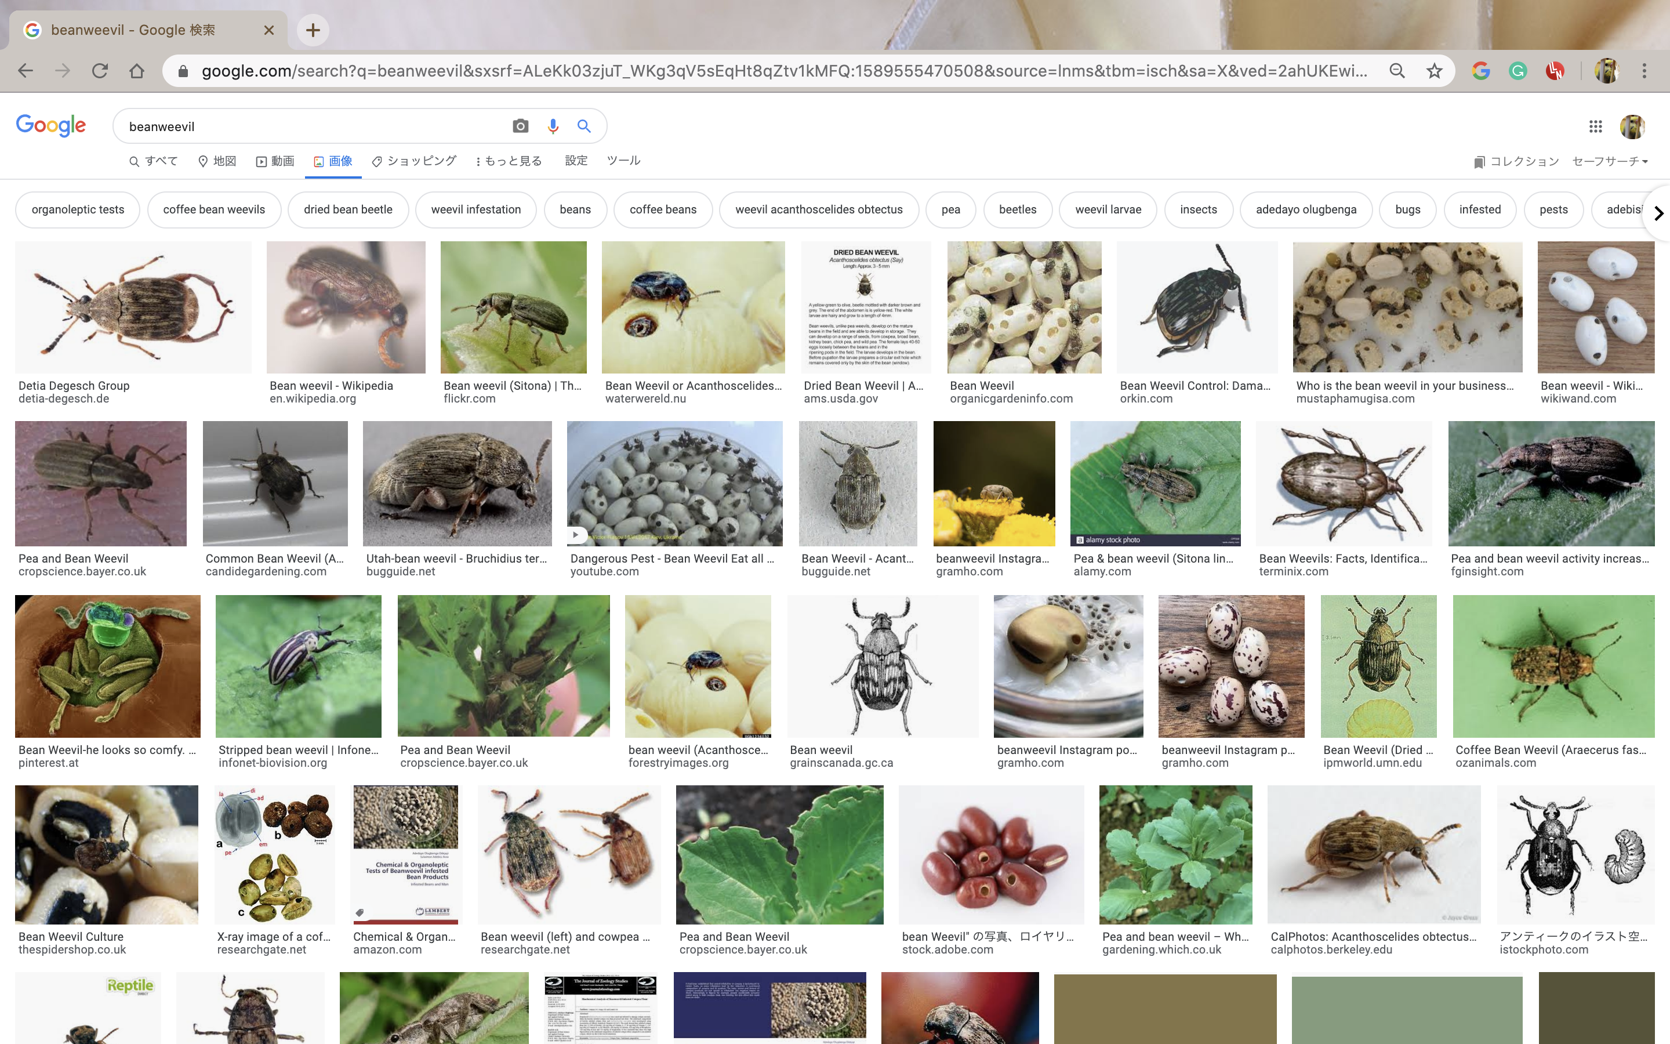
Task: Open the Chemical & Organoleptic amazon.com result
Action: click(405, 854)
